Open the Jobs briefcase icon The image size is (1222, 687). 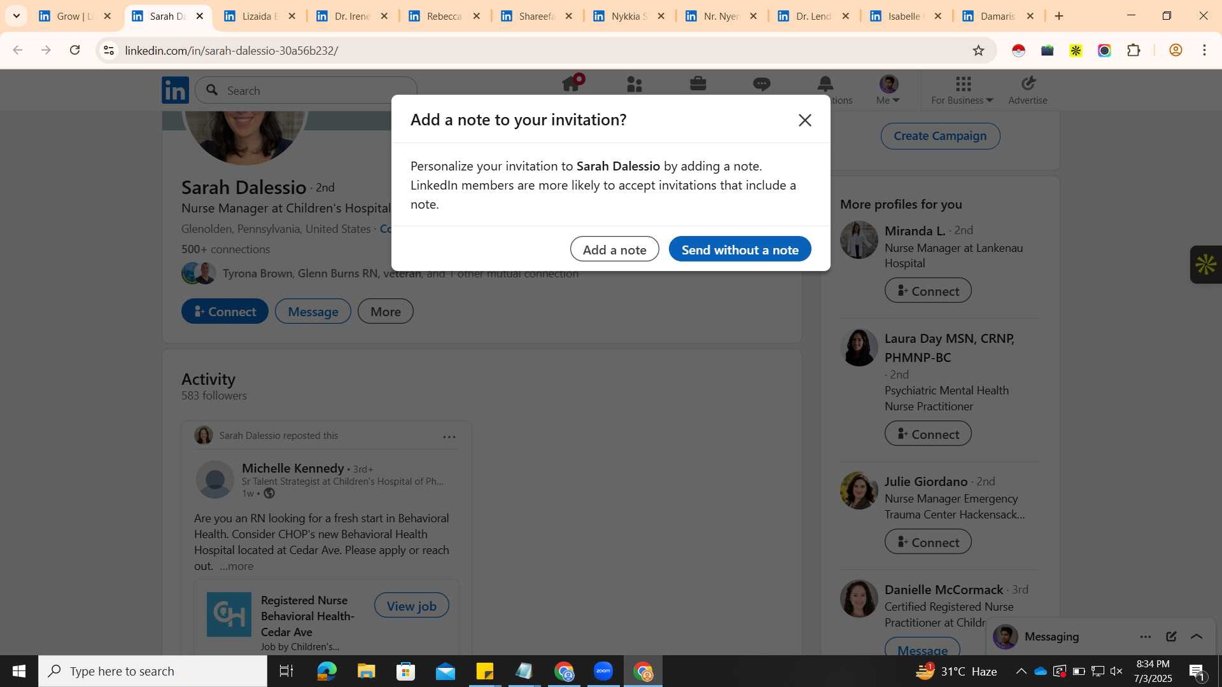(x=698, y=84)
